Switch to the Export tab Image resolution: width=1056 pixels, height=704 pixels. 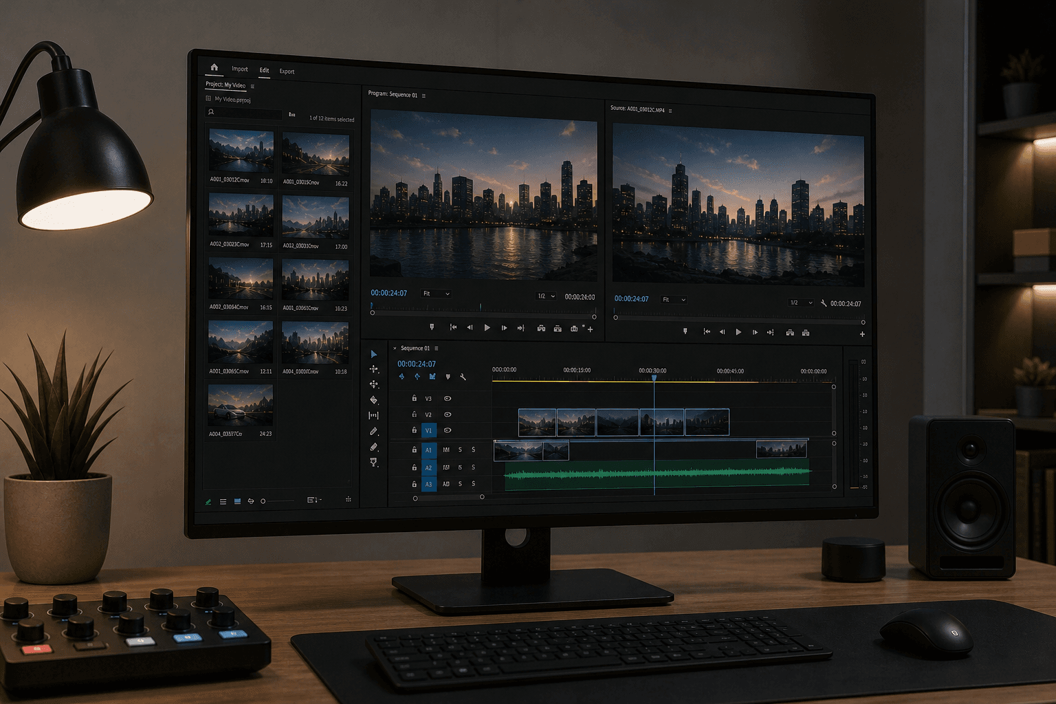click(287, 71)
